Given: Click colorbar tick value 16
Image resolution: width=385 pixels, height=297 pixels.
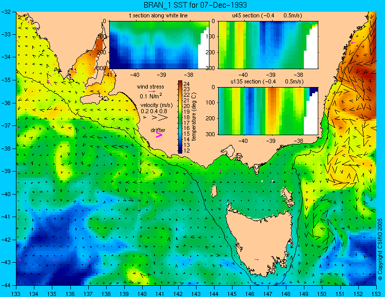Looking at the screenshot, I should point(187,129).
